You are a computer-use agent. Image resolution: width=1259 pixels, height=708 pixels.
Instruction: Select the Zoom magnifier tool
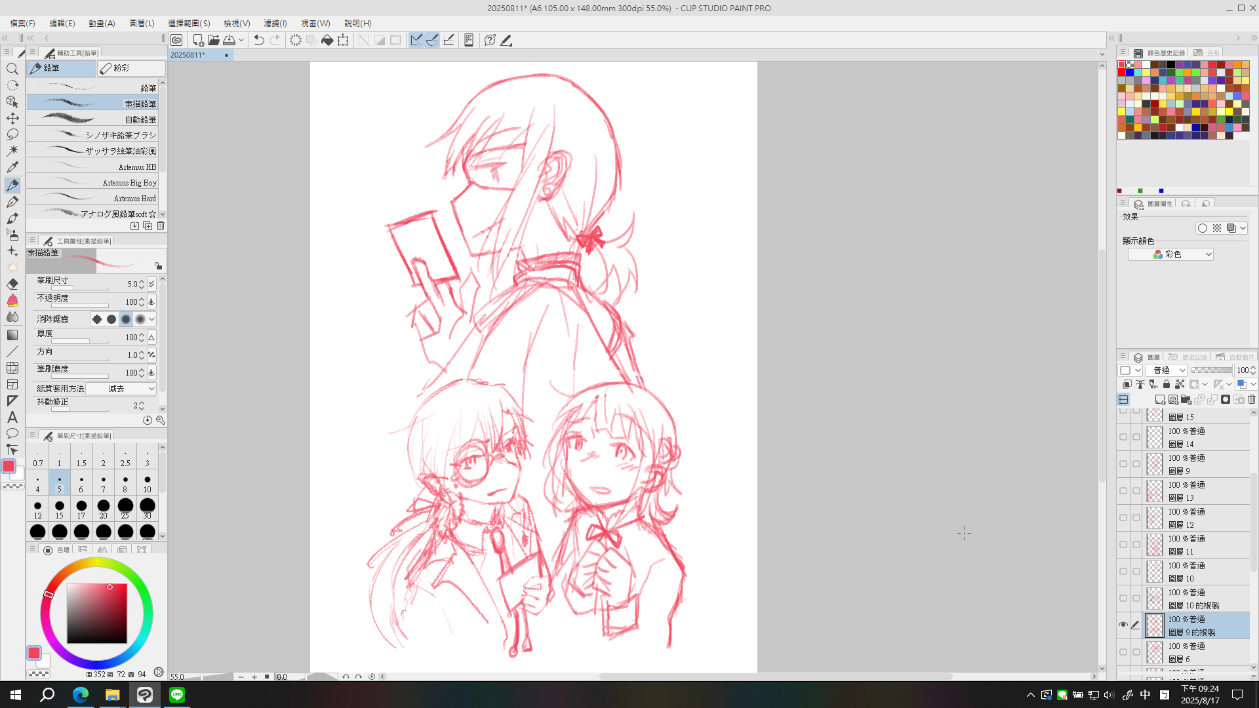click(x=12, y=69)
